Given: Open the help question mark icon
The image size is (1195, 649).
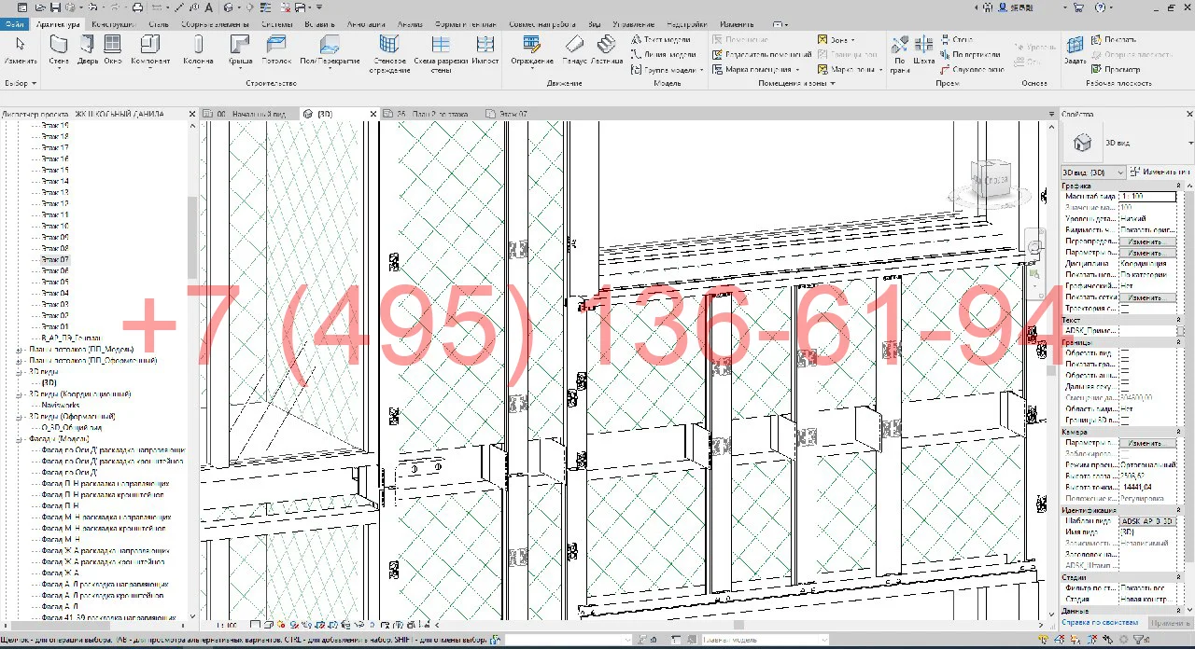Looking at the screenshot, I should coord(1100,7).
